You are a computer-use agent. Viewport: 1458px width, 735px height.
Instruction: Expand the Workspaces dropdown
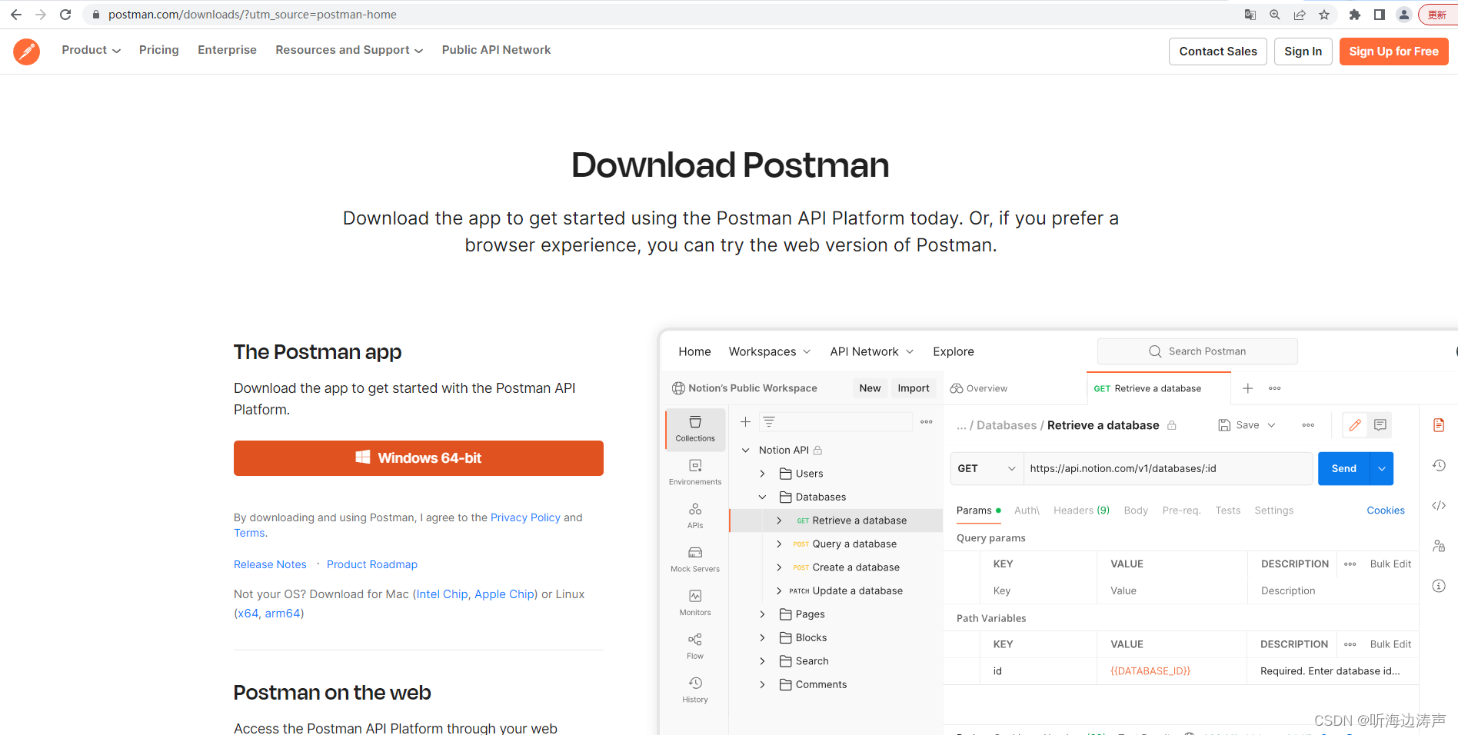pos(770,351)
